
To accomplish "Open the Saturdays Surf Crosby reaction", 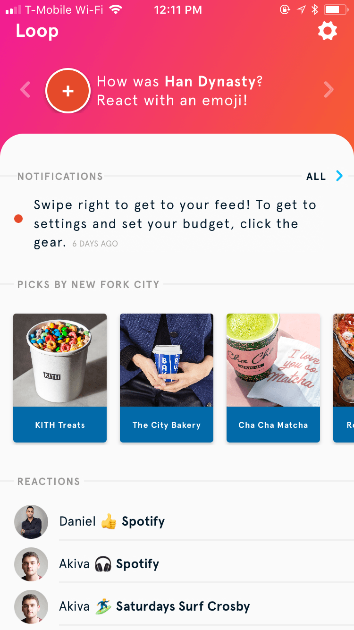I will click(183, 607).
